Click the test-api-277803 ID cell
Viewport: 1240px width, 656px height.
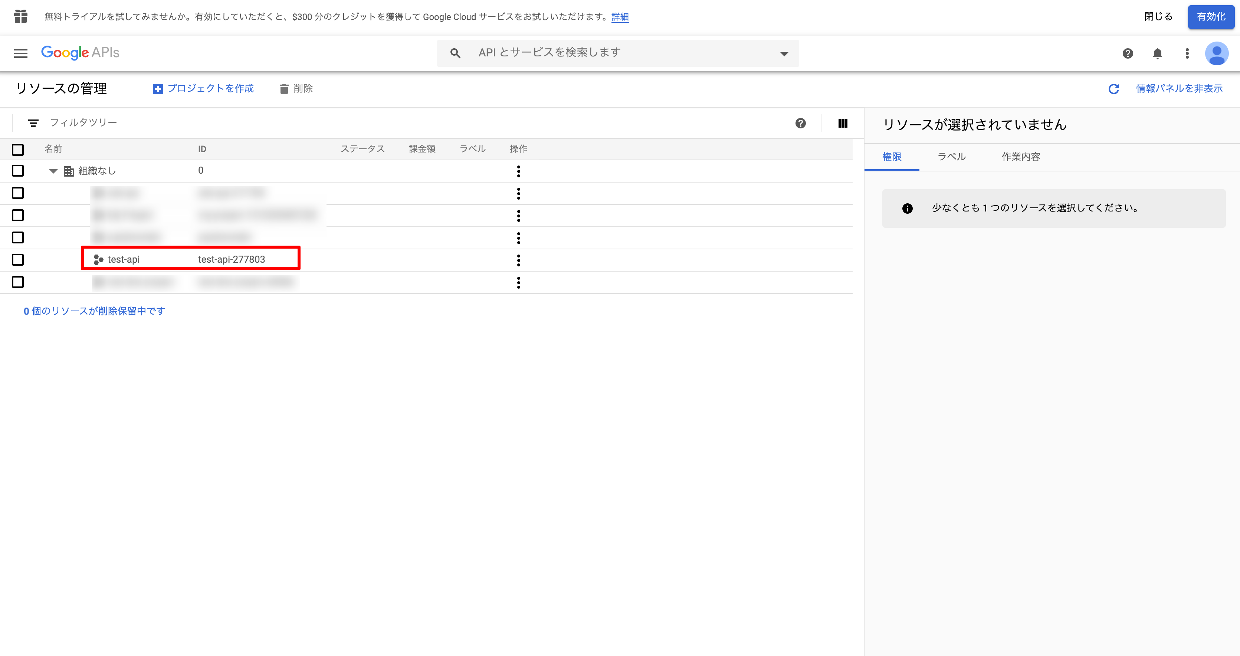pos(232,259)
